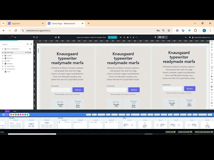Click the Placeholder input in first column
Screen dimensions: 214x160
pos(61,90)
